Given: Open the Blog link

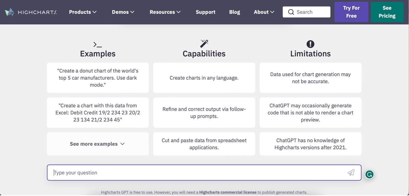Looking at the screenshot, I should (235, 12).
